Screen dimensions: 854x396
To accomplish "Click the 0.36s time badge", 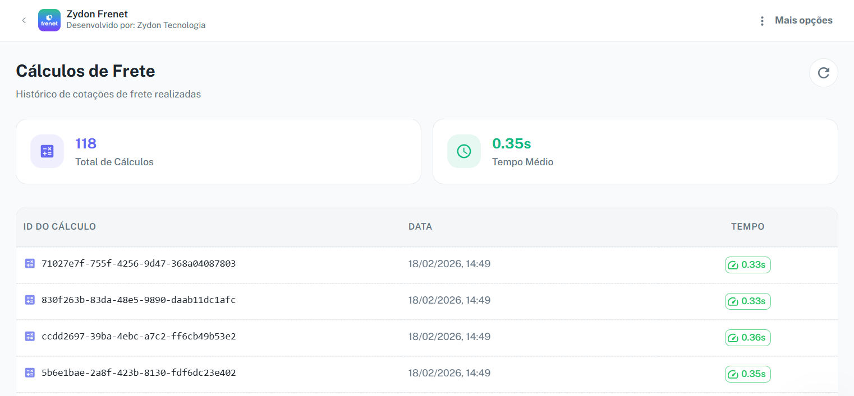I will tap(747, 337).
